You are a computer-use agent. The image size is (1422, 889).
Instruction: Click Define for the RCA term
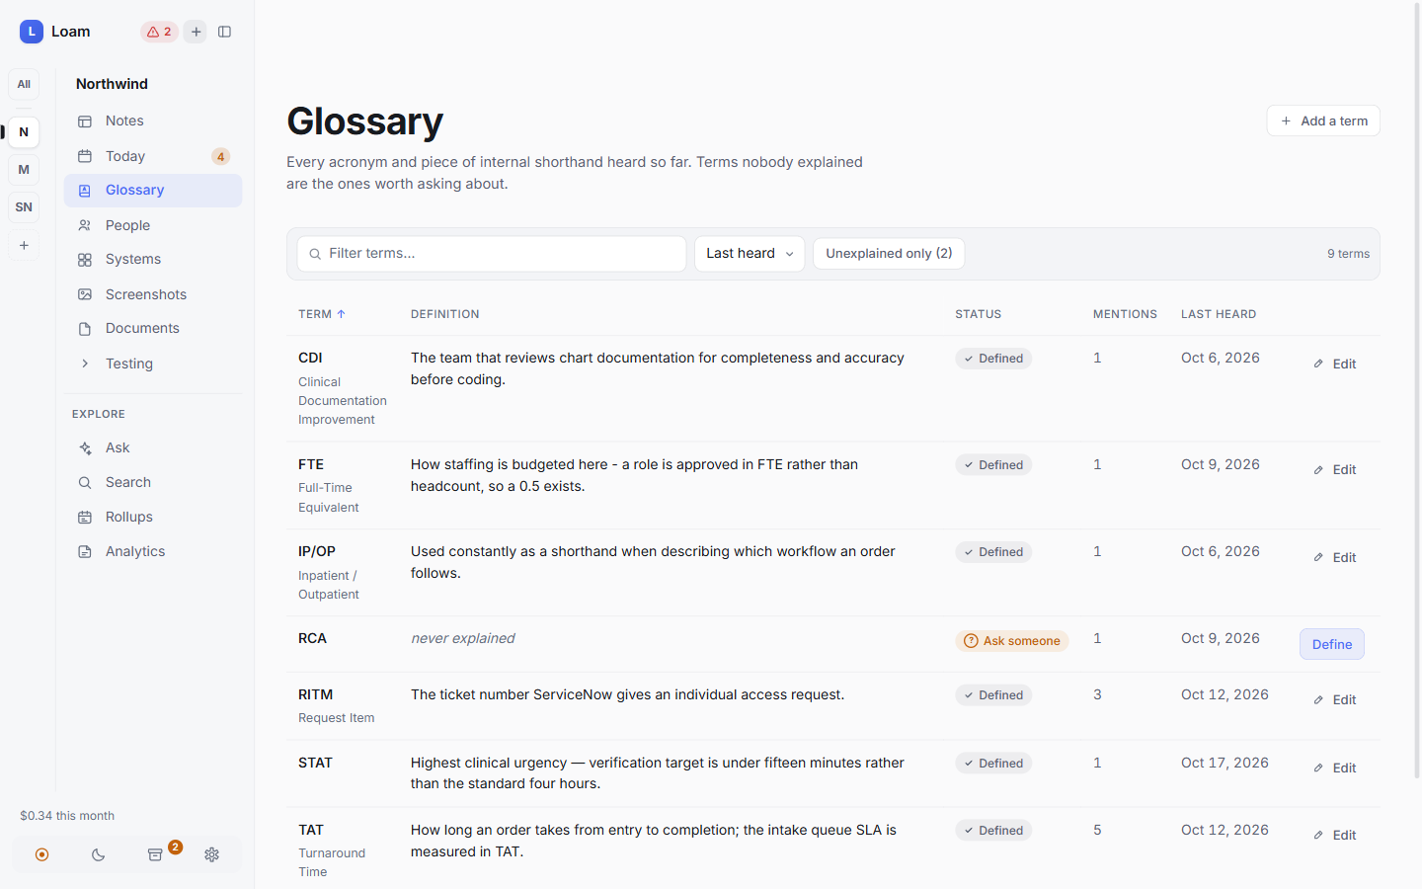(x=1332, y=644)
